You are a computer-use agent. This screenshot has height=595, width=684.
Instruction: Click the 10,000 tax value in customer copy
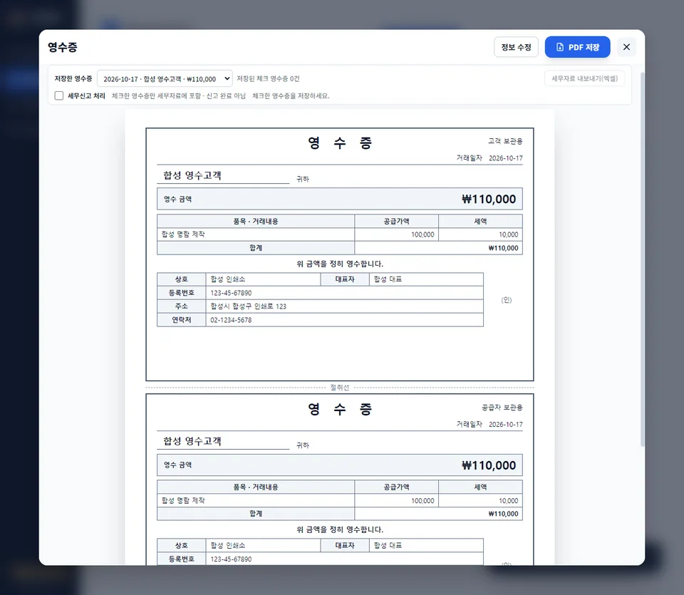[x=509, y=234]
